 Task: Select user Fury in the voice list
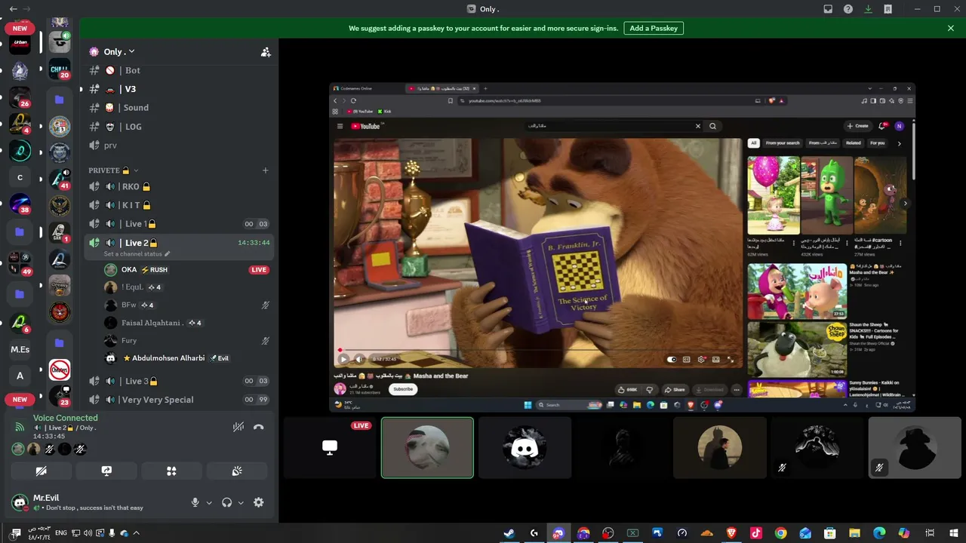[x=187, y=341]
